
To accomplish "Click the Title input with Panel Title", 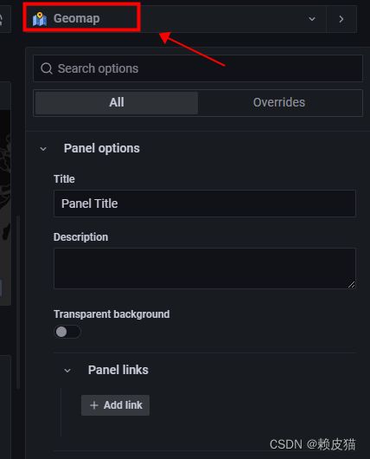I will click(205, 204).
